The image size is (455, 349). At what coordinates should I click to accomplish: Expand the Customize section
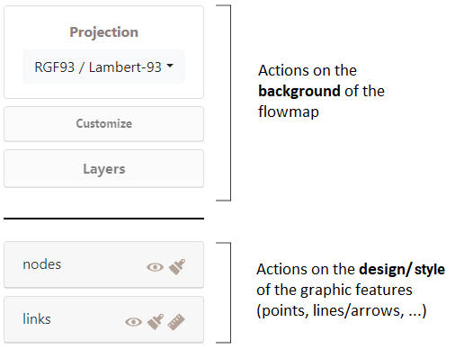click(103, 124)
